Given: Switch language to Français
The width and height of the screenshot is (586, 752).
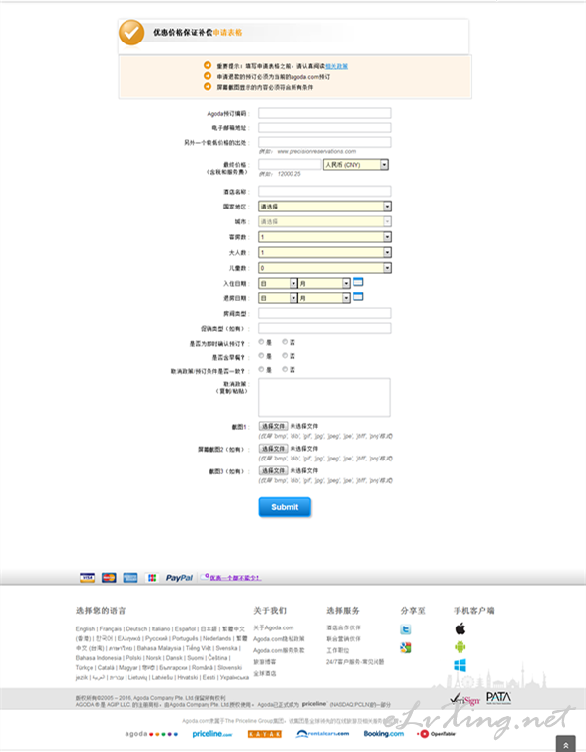Looking at the screenshot, I should (x=111, y=628).
